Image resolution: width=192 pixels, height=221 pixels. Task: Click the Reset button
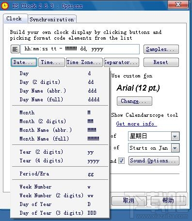[x=161, y=63]
